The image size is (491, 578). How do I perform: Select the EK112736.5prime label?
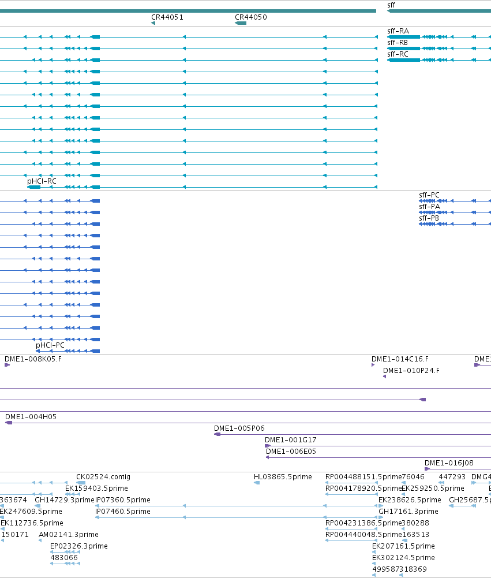pyautogui.click(x=32, y=523)
